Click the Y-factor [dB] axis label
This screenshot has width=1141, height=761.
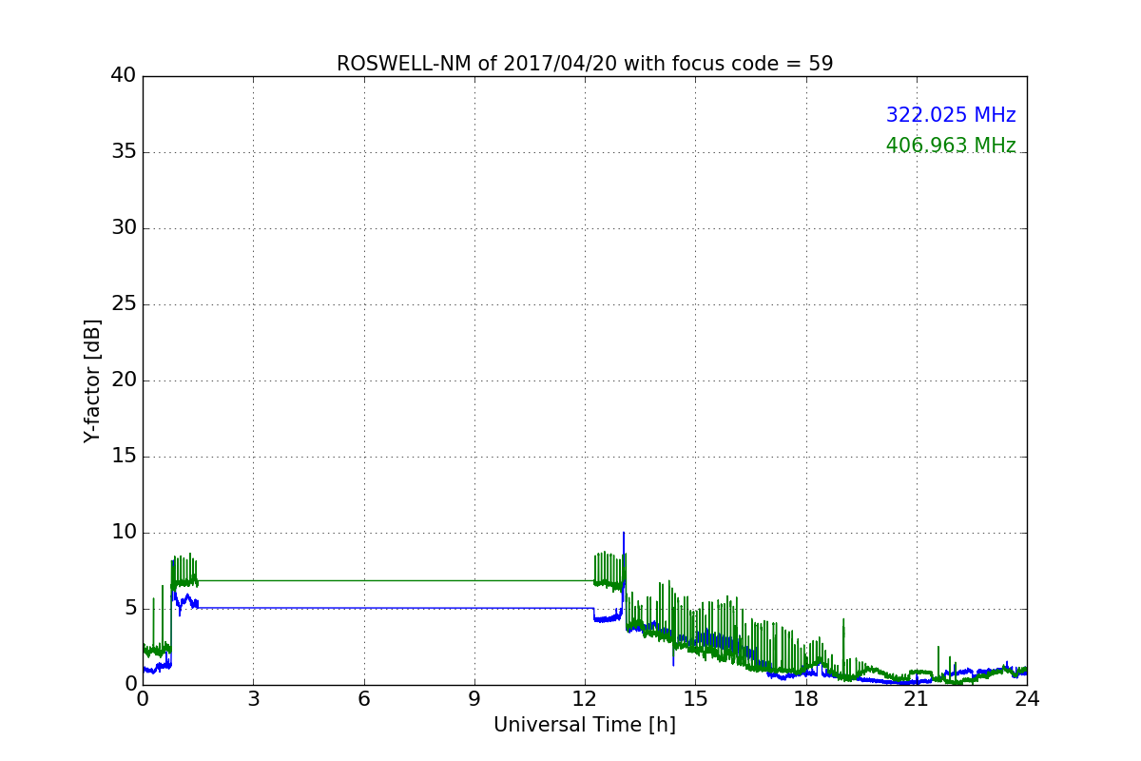tap(92, 380)
